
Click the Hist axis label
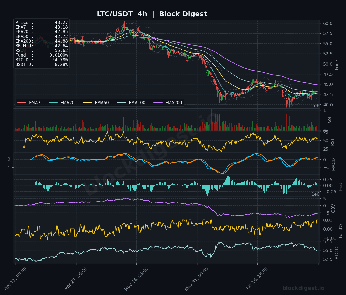pyautogui.click(x=340, y=187)
